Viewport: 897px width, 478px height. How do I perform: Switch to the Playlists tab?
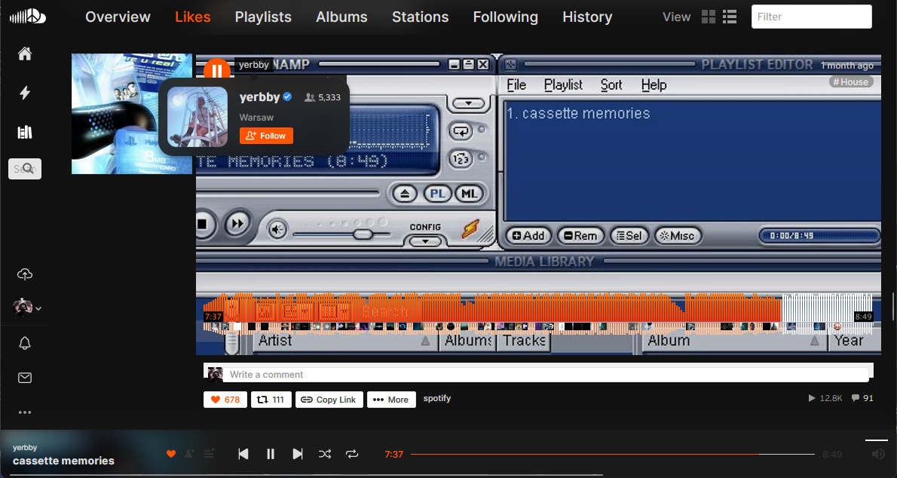[263, 17]
